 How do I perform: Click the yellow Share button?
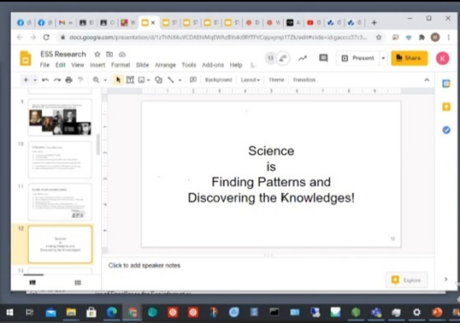[409, 58]
